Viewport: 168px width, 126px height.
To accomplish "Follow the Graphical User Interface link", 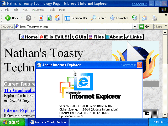I will [x=19, y=90].
